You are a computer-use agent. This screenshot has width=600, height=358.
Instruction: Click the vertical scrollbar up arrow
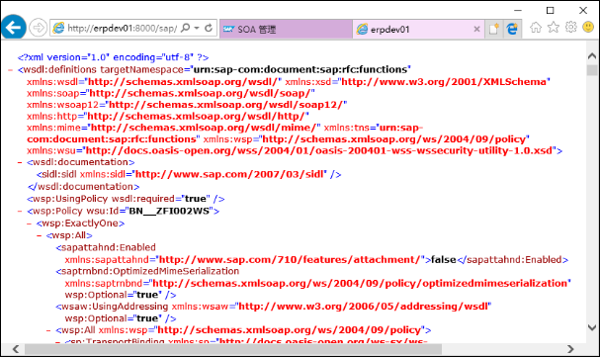(592, 56)
